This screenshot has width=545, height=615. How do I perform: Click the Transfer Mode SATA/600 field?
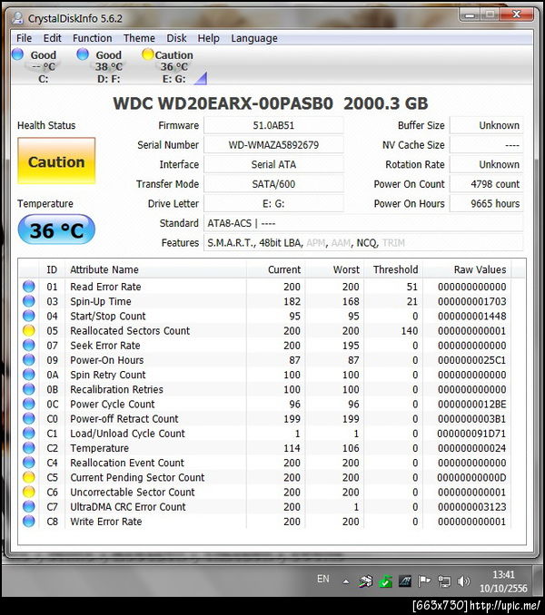[273, 184]
